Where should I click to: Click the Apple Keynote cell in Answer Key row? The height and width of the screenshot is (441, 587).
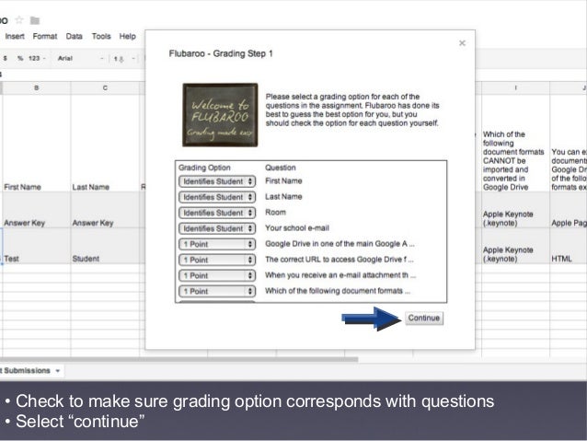coord(515,210)
